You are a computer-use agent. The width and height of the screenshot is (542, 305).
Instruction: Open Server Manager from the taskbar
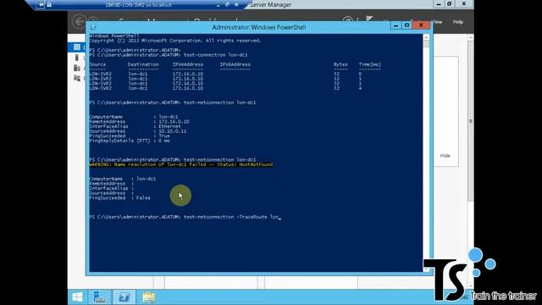[x=100, y=297]
